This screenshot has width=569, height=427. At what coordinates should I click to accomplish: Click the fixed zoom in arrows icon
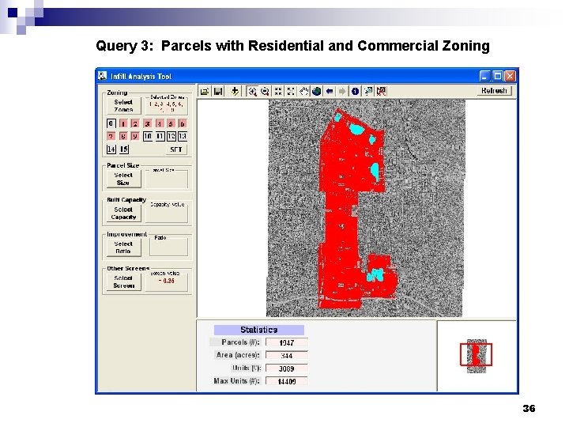278,91
